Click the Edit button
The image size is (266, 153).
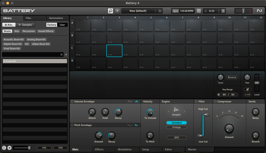(x=61, y=148)
